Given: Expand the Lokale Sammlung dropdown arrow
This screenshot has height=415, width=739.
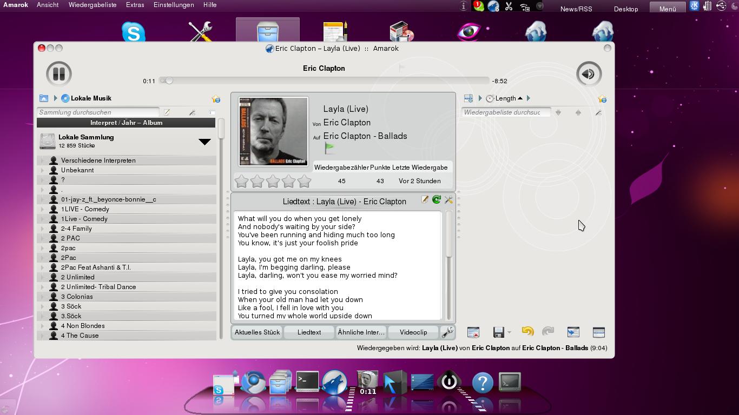Looking at the screenshot, I should [x=204, y=142].
